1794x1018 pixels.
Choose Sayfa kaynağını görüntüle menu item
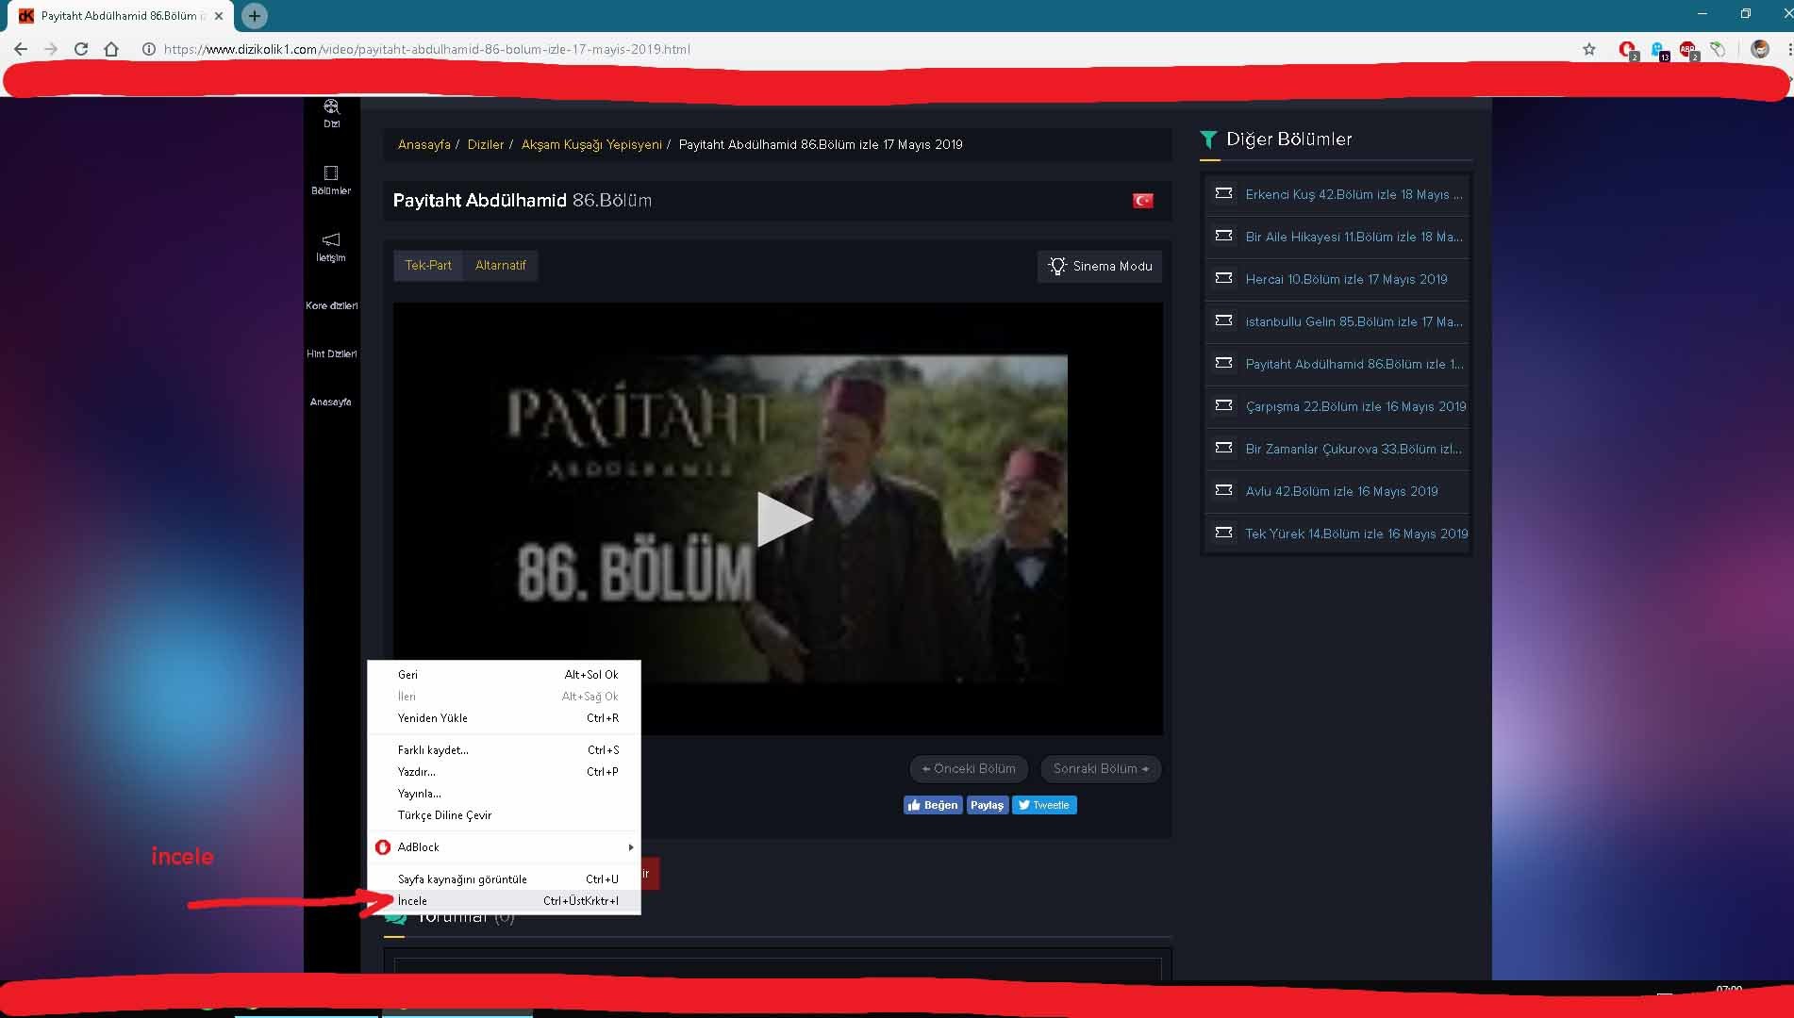(x=504, y=878)
